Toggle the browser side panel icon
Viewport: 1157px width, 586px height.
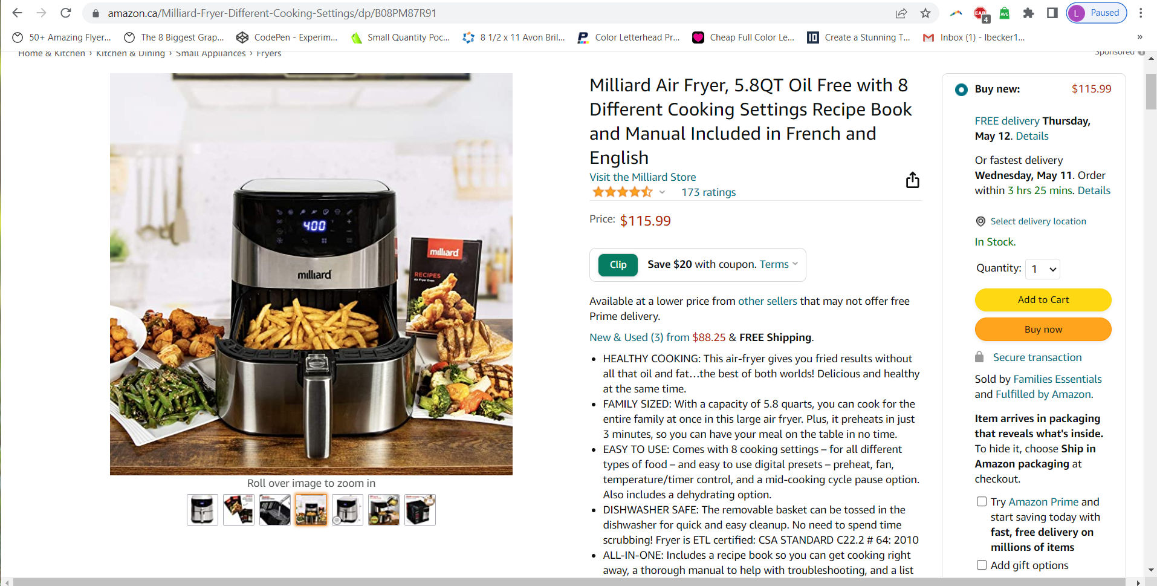1052,13
